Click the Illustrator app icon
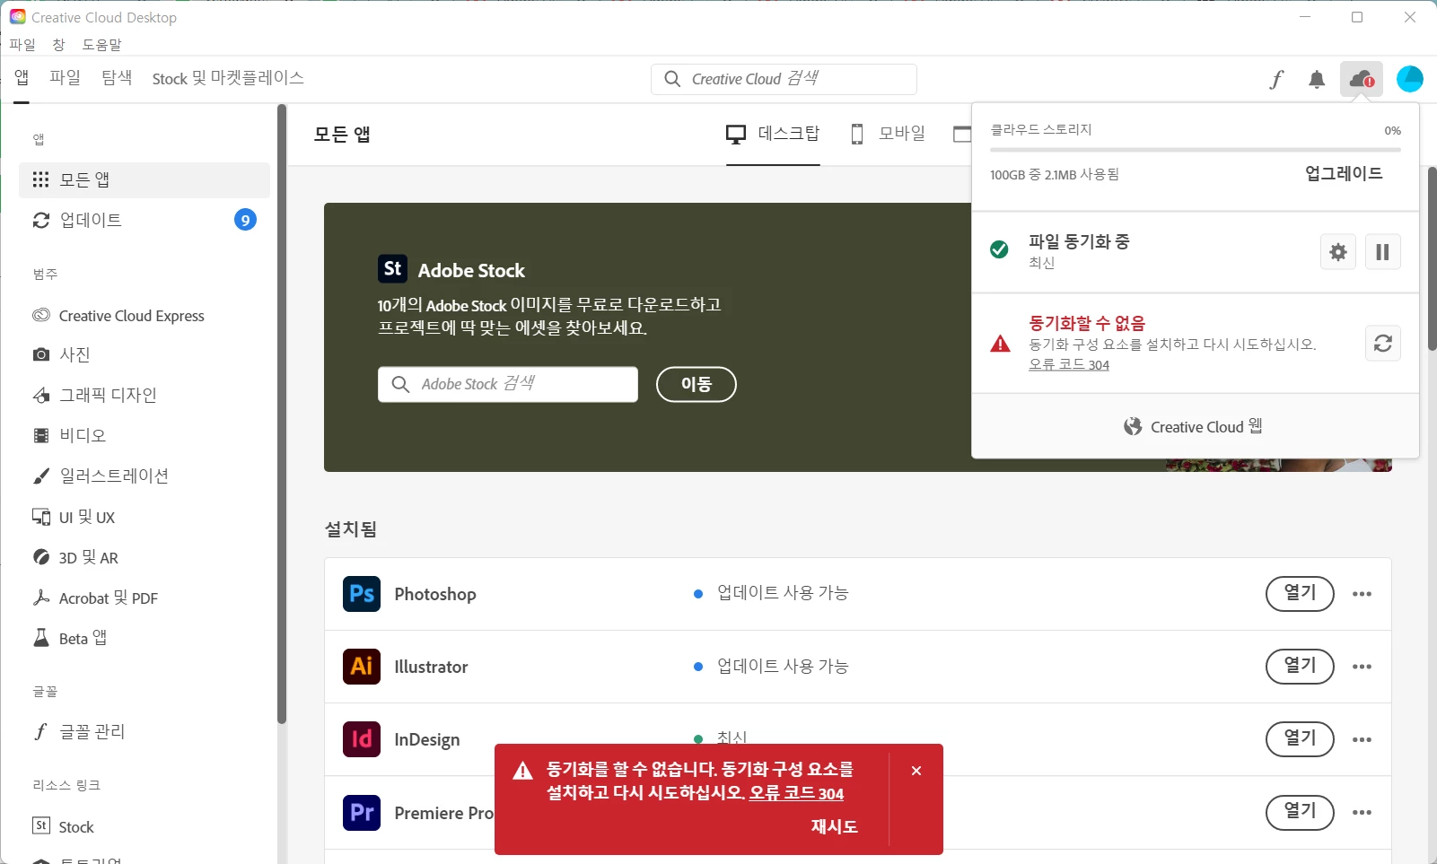This screenshot has height=864, width=1437. coord(362,667)
